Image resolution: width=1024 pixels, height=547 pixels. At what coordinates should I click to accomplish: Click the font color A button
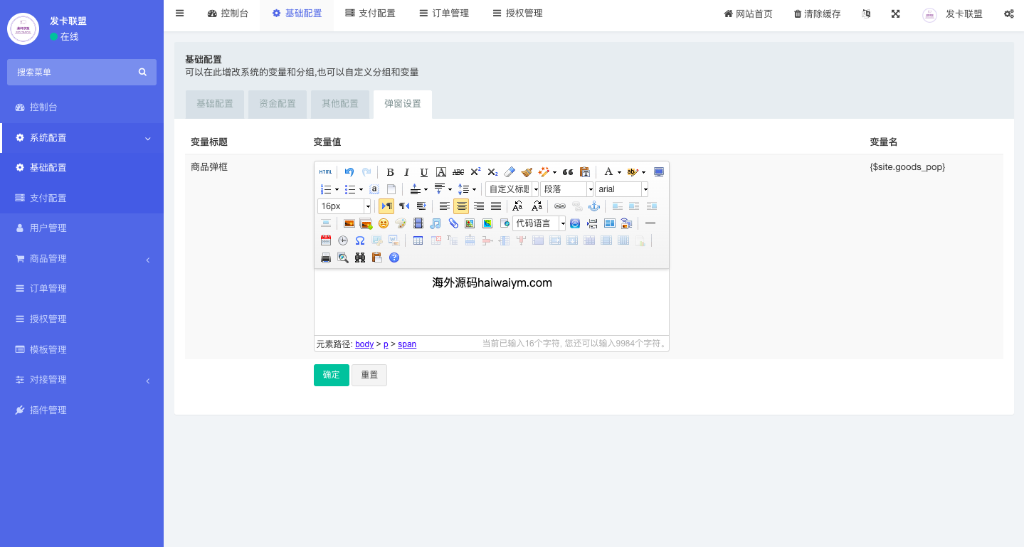click(x=608, y=172)
